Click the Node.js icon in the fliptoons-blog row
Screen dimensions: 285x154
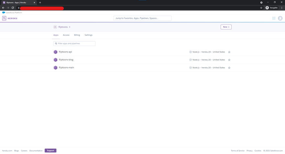pyautogui.click(x=190, y=60)
